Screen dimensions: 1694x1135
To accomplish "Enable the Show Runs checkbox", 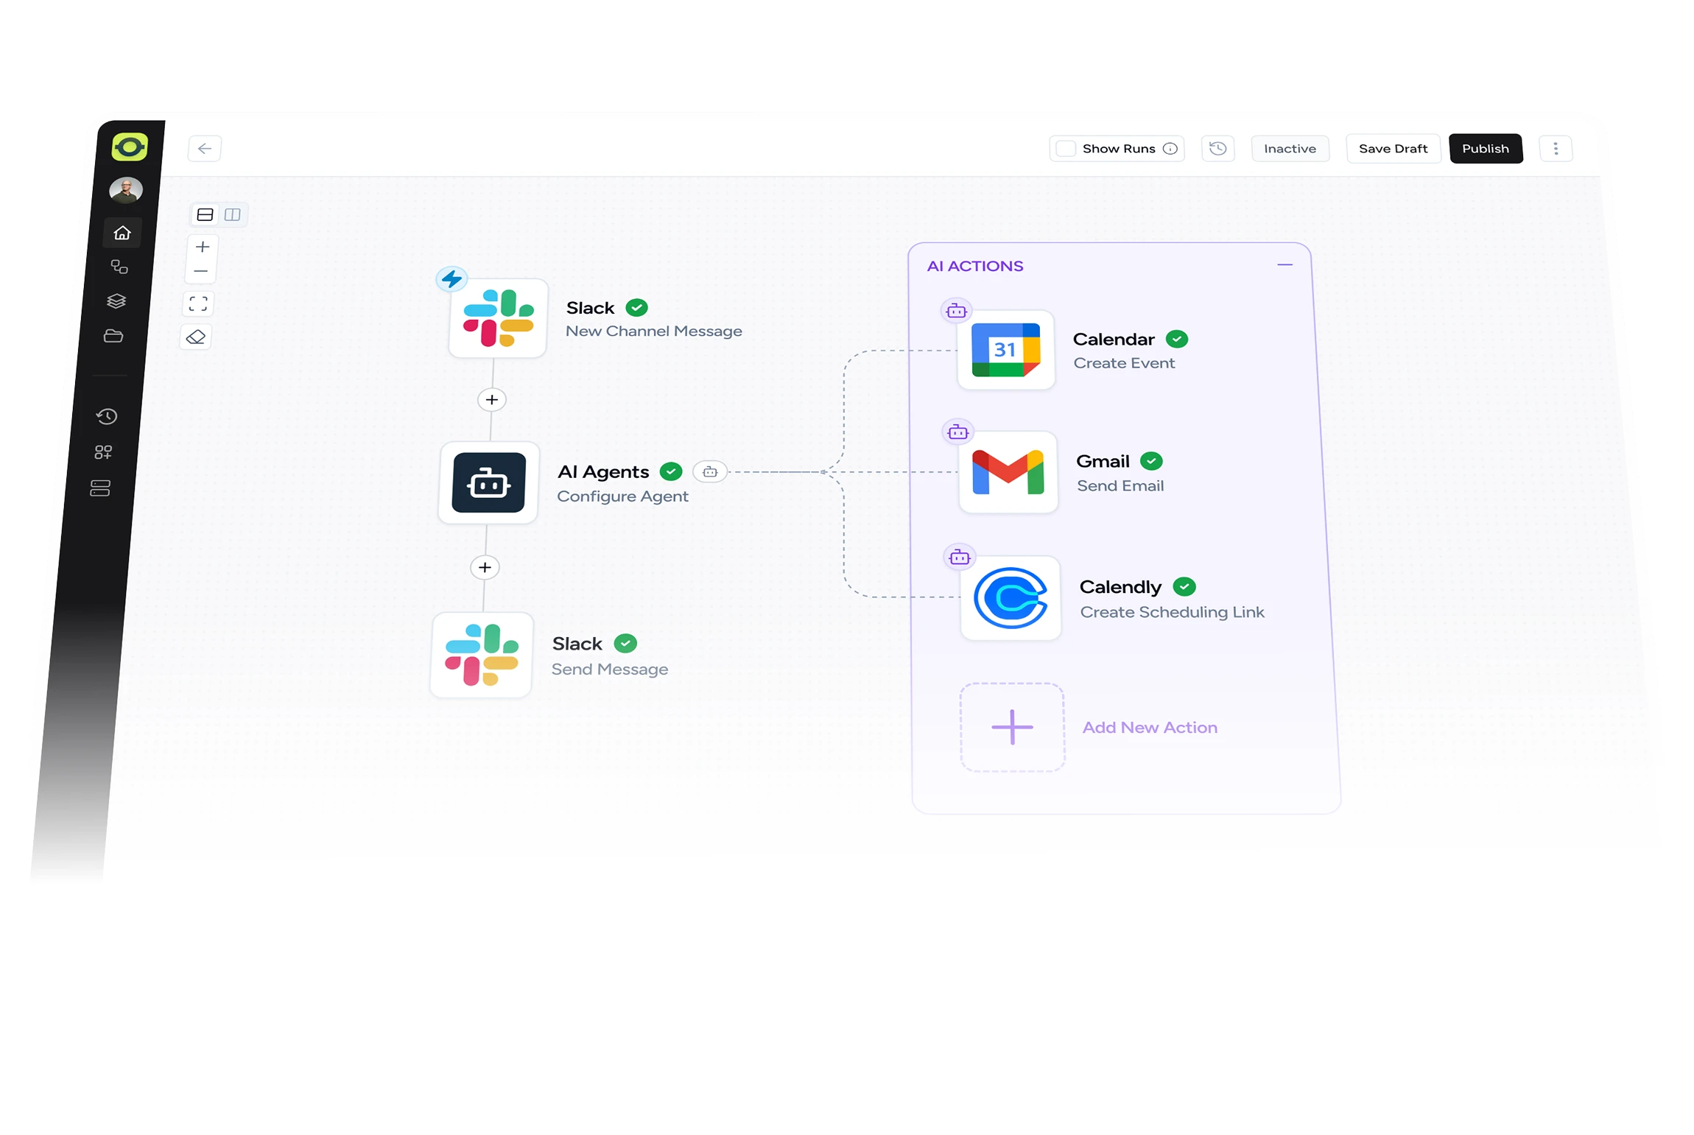I will tap(1066, 148).
